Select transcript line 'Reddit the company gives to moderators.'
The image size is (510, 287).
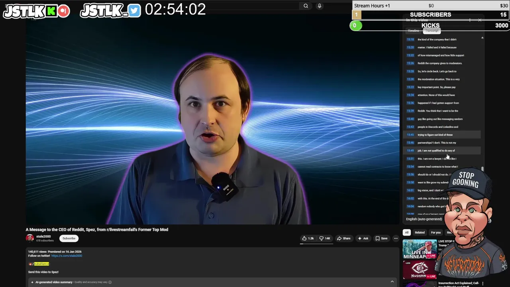(x=440, y=63)
